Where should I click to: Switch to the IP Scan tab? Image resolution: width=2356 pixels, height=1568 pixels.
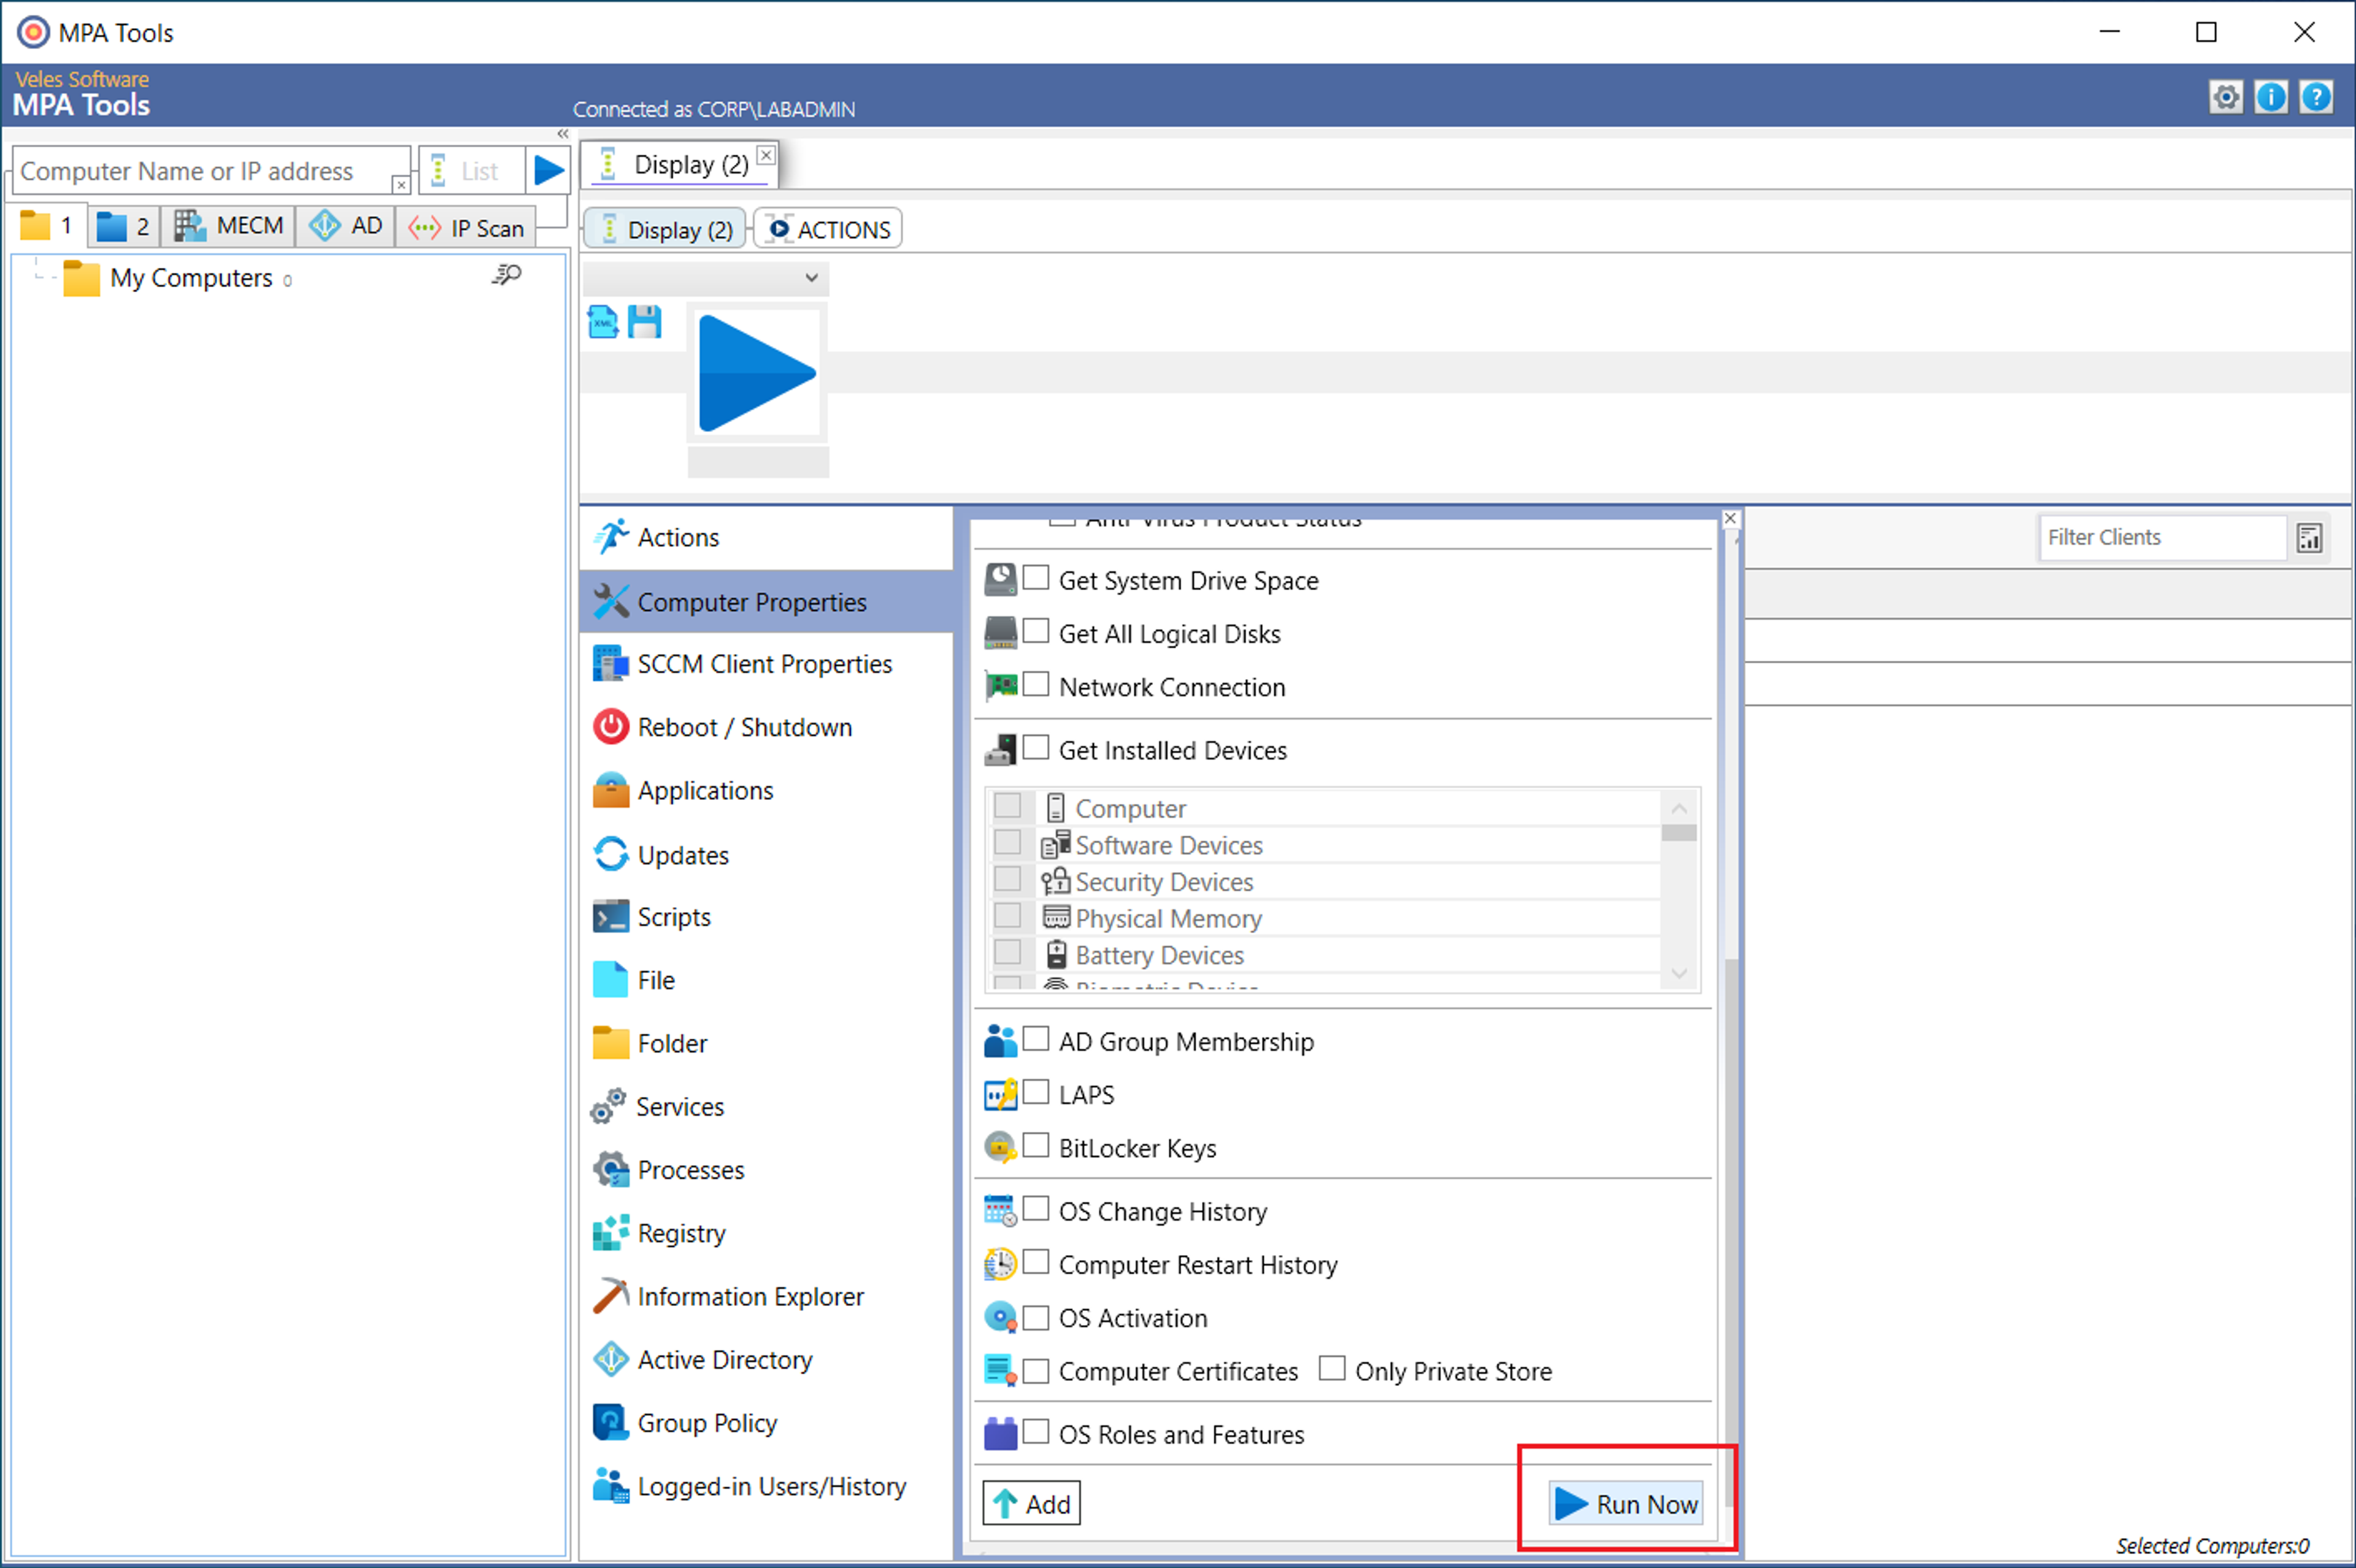(x=467, y=228)
